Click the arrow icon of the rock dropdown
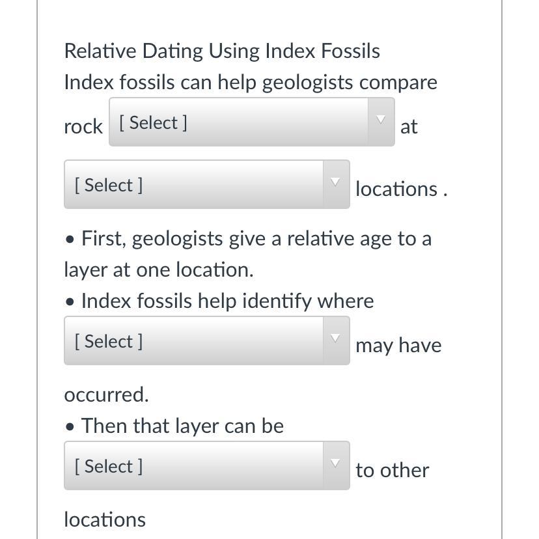The height and width of the screenshot is (539, 539). pos(381,120)
